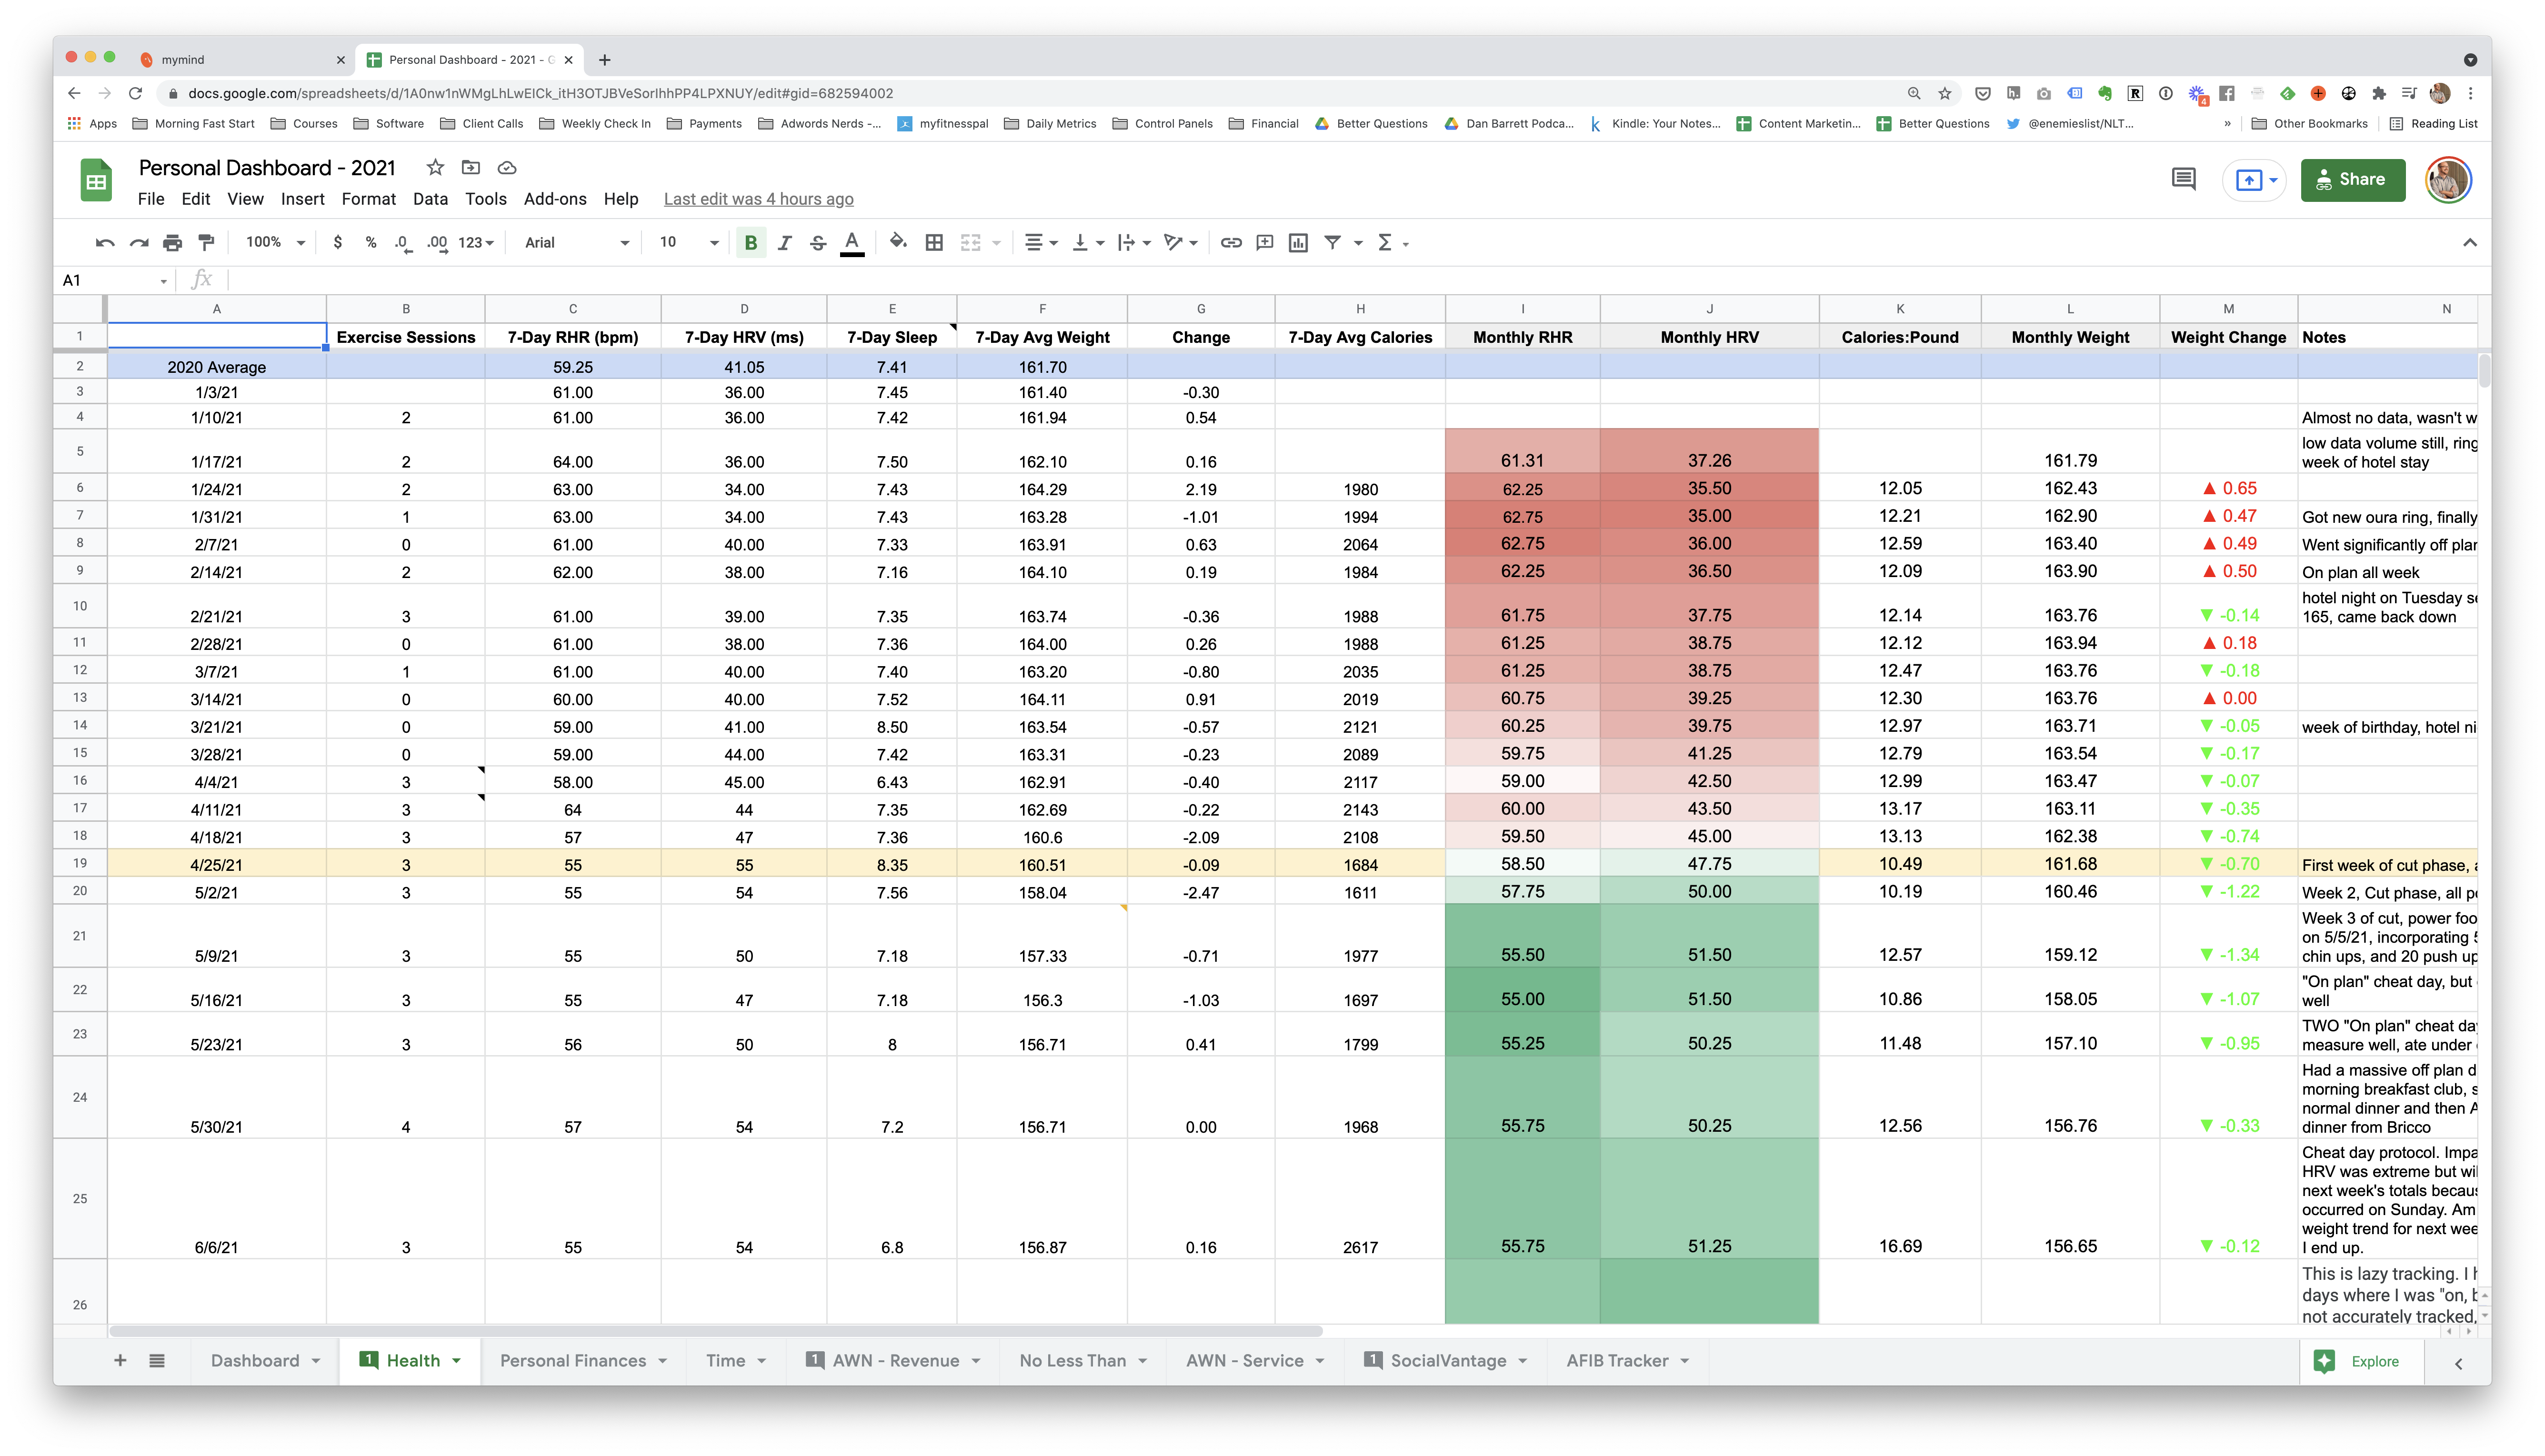
Task: Bookmark this page with star icon
Action: [x=1945, y=93]
